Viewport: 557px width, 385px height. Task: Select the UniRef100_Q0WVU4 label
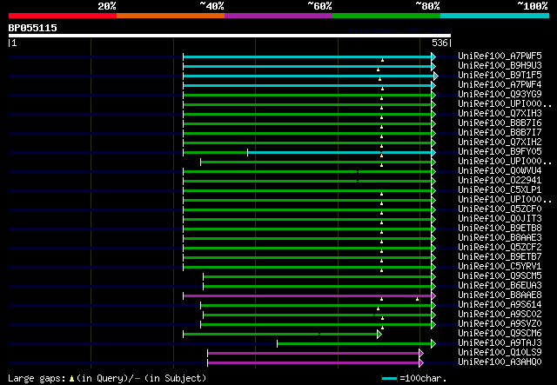click(x=500, y=170)
